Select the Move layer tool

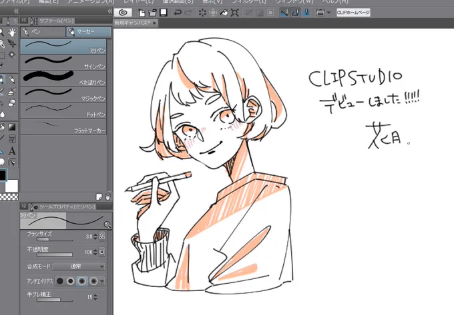[12, 43]
